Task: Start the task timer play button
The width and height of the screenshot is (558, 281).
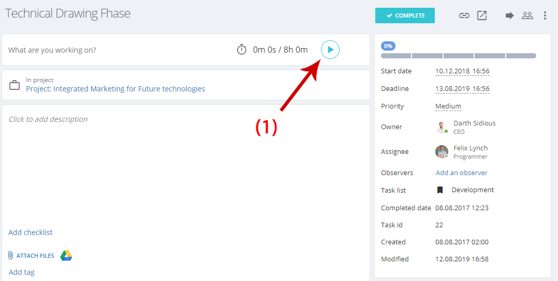Action: [330, 50]
